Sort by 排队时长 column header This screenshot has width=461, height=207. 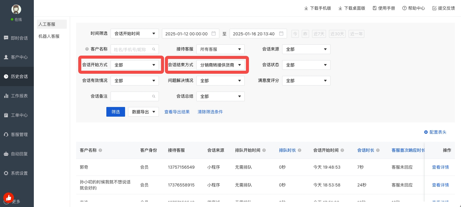(x=287, y=150)
